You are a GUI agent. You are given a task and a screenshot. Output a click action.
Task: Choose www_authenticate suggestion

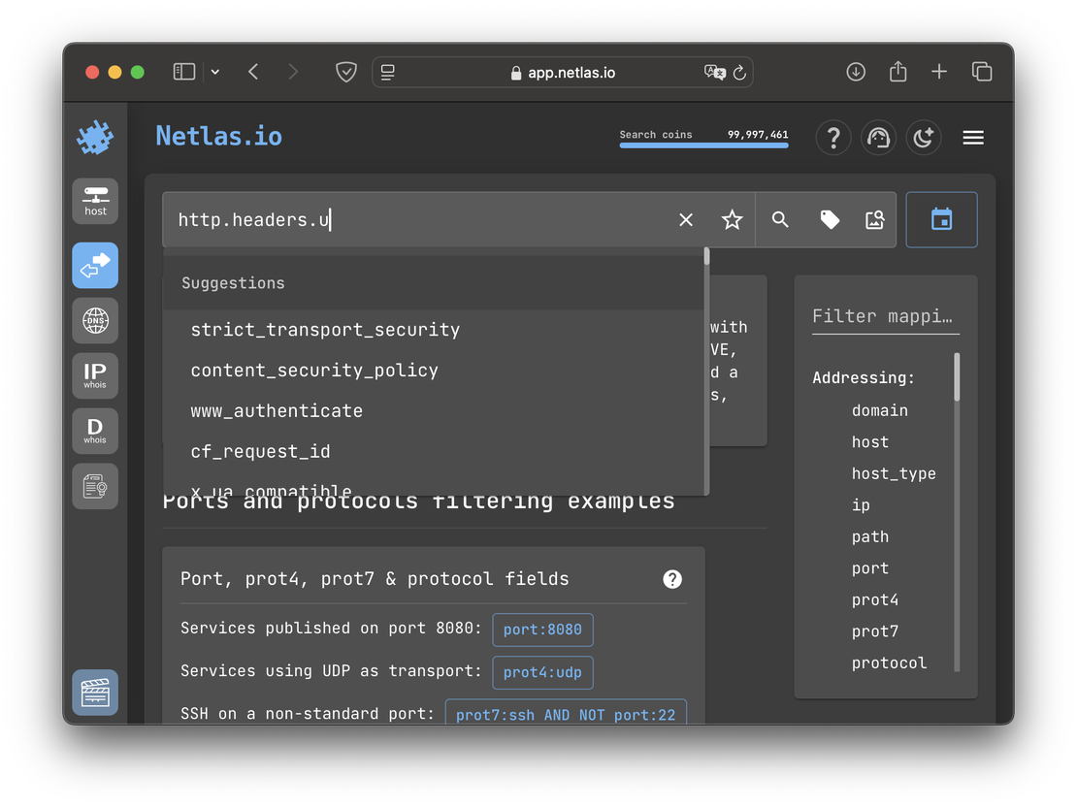tap(277, 411)
